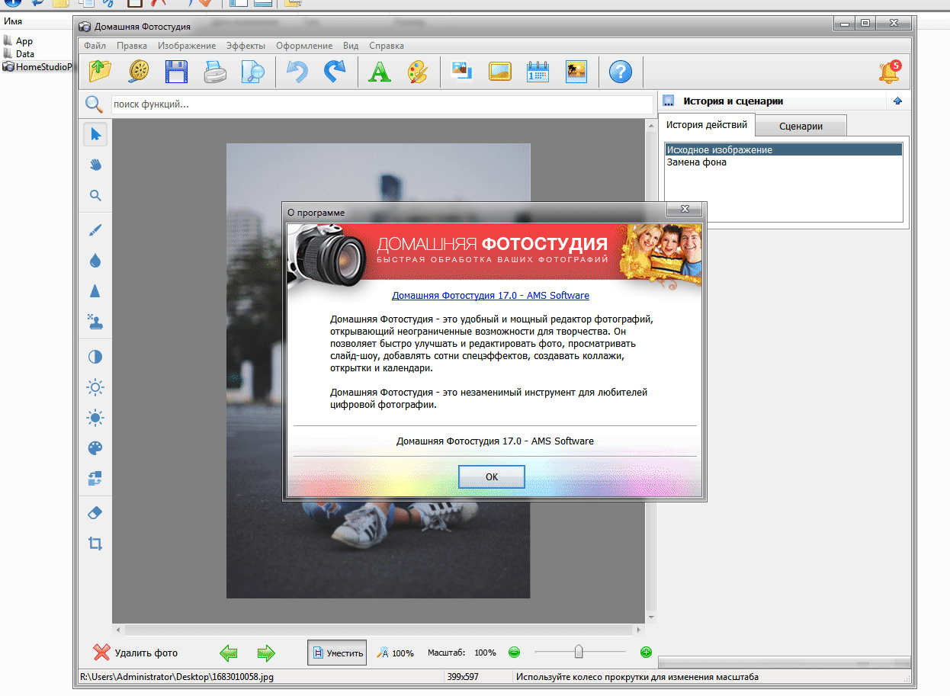Select the color replacement tool
Image resolution: width=950 pixels, height=696 pixels.
pyautogui.click(x=95, y=479)
